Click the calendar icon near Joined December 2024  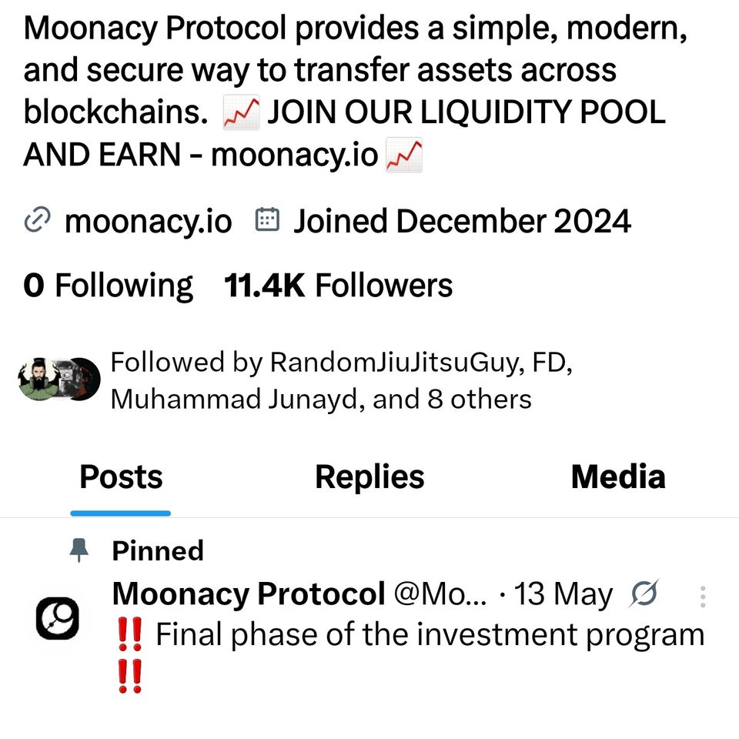(x=267, y=219)
